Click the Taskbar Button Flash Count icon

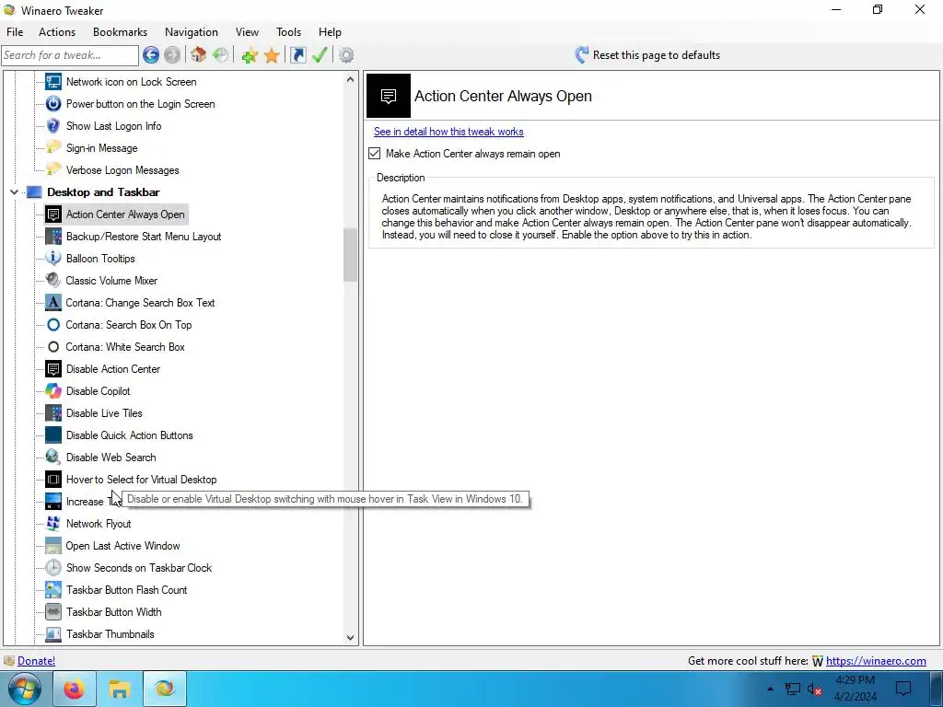coord(53,590)
